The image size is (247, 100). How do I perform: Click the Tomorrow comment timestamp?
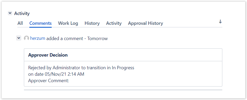97,39
